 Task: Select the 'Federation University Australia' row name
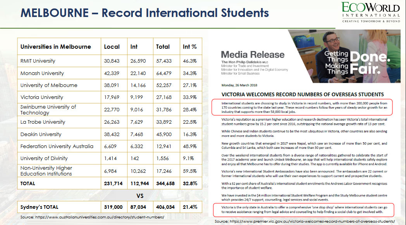[57, 146]
